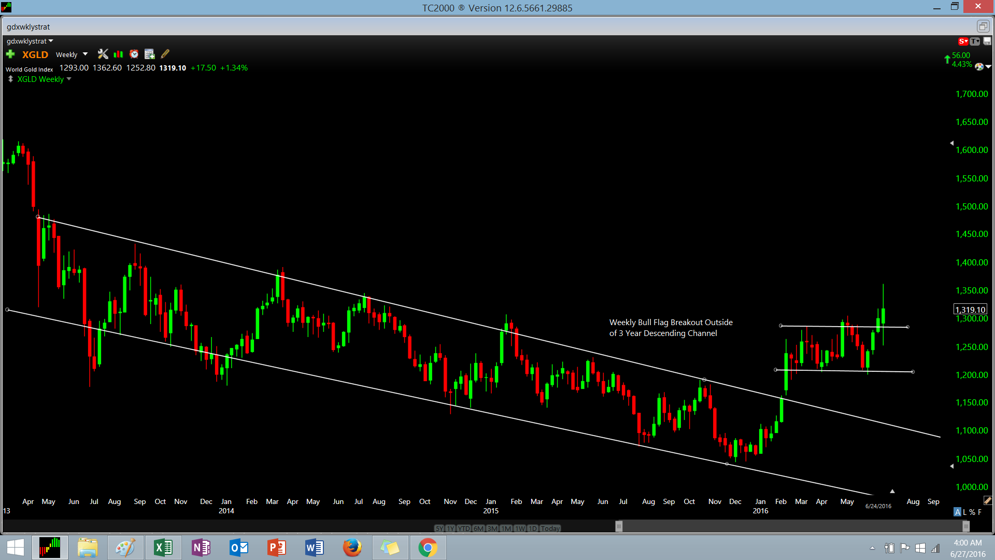Select the pencil drawing tools icon
Screen dimensions: 995x560
point(165,54)
